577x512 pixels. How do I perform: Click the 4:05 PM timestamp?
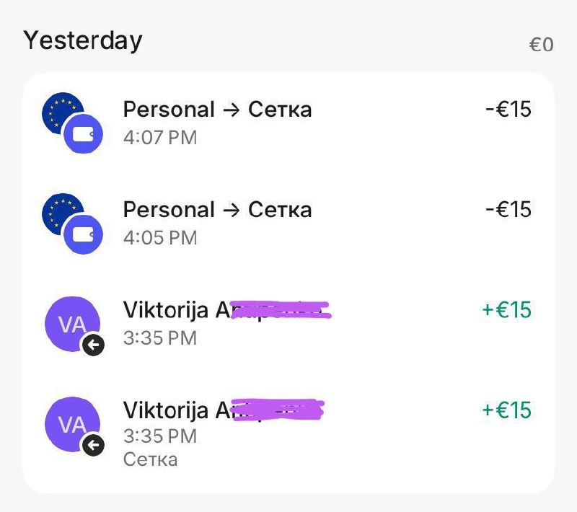160,237
